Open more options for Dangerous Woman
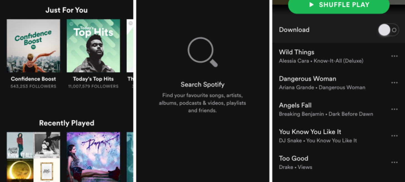The width and height of the screenshot is (405, 182). click(394, 83)
